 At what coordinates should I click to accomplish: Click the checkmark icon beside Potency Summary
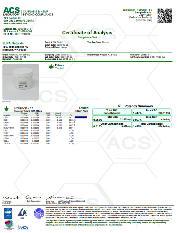point(119,106)
